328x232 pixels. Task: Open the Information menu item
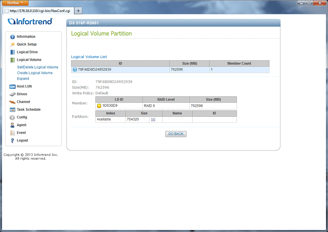tap(26, 36)
